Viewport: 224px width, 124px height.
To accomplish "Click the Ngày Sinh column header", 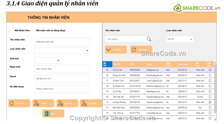I will [183, 64].
